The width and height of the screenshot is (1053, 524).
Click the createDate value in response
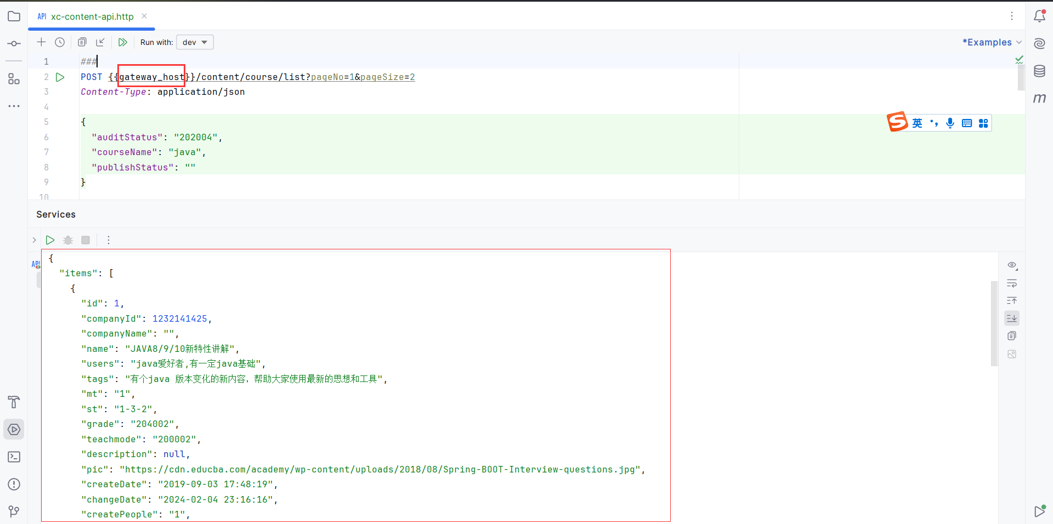pyautogui.click(x=215, y=485)
